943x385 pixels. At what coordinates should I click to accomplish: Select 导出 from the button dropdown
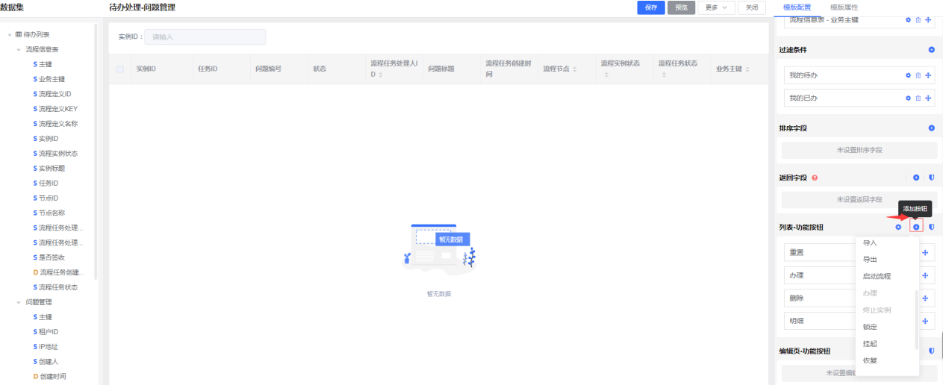pyautogui.click(x=870, y=260)
